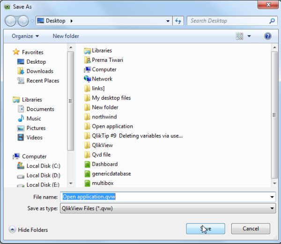Click the navigation pane scroll down arrow
This screenshot has width=281, height=244.
[71, 183]
